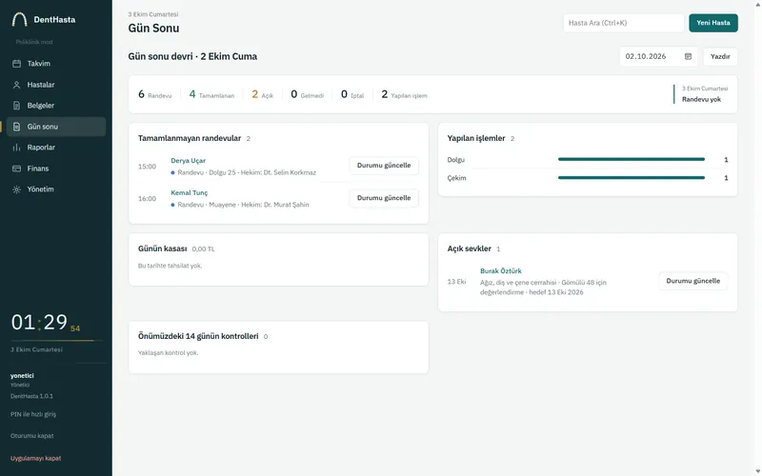Viewport: 762px width, 476px height.
Task: Click Yaklaşan kontrol yok text
Action: click(169, 353)
